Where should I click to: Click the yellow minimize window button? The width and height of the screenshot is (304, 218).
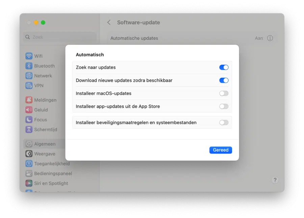tap(36, 23)
